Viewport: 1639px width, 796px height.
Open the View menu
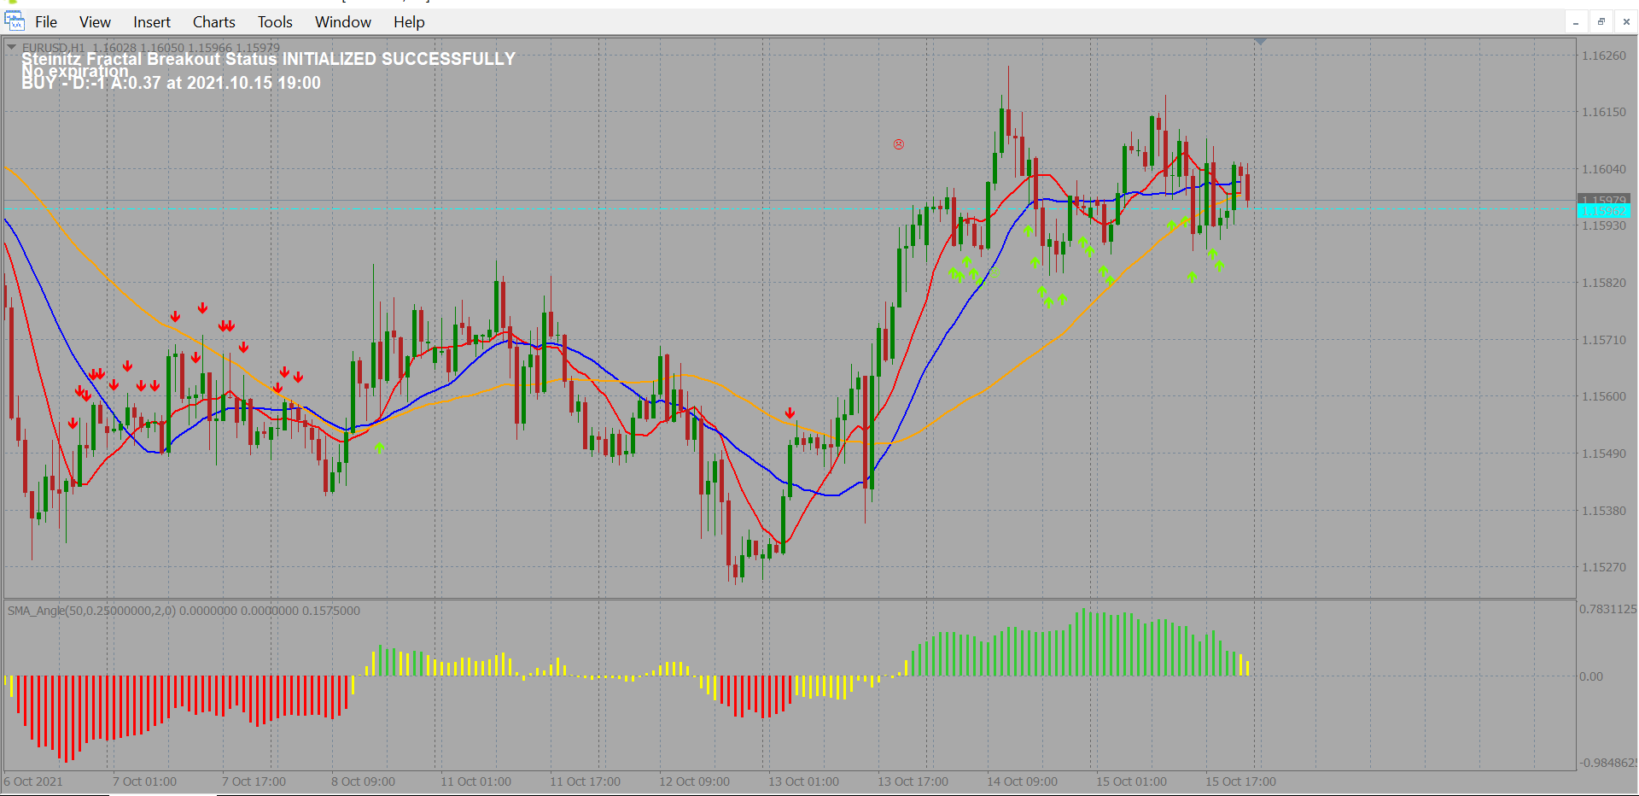(x=95, y=22)
